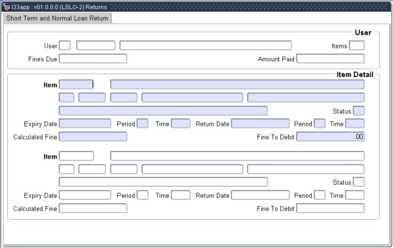Click the highlighted Status field of first item

point(359,111)
